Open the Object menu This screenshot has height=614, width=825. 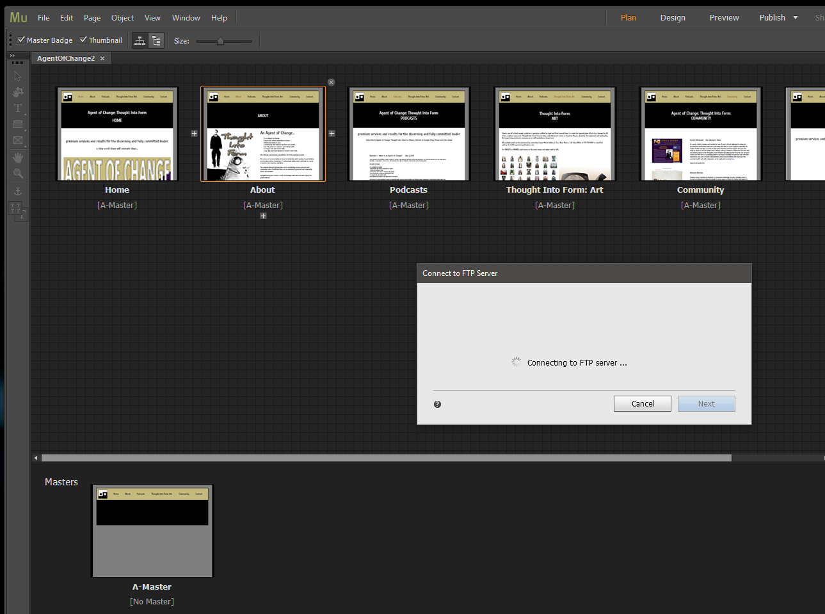point(122,18)
